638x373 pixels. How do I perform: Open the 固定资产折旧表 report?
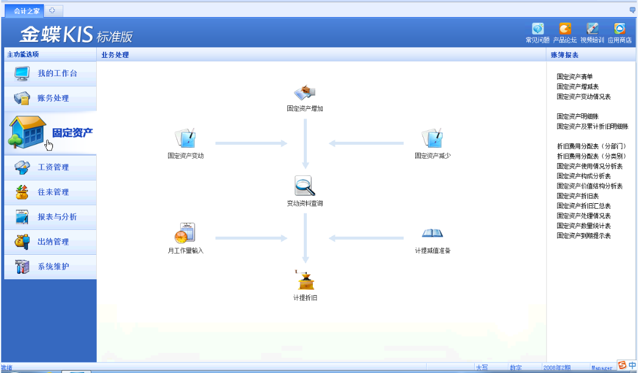pos(577,196)
